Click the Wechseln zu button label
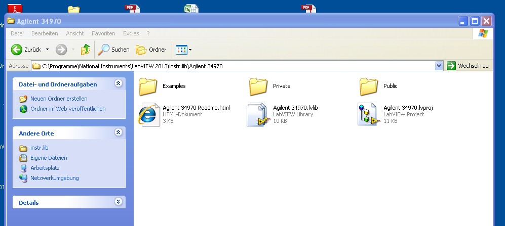 click(x=473, y=66)
